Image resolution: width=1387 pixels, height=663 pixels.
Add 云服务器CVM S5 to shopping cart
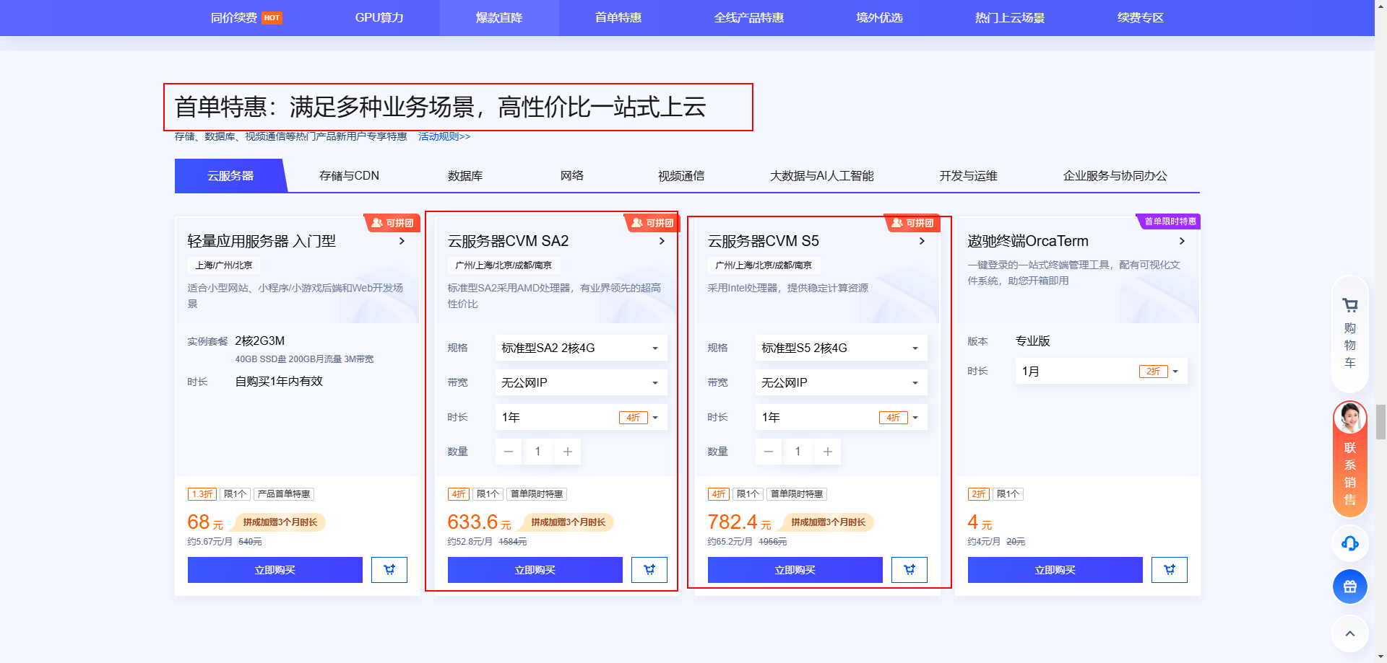tap(909, 570)
